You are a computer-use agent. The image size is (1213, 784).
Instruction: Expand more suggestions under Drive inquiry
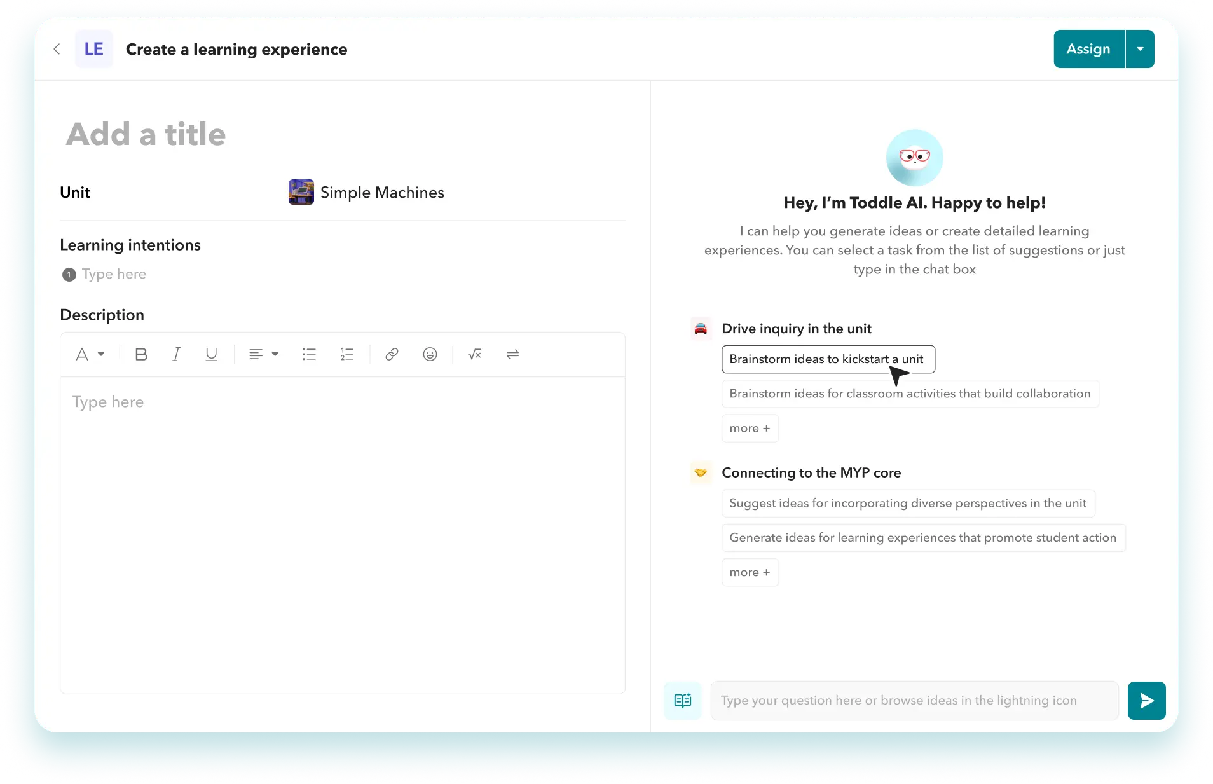(750, 428)
